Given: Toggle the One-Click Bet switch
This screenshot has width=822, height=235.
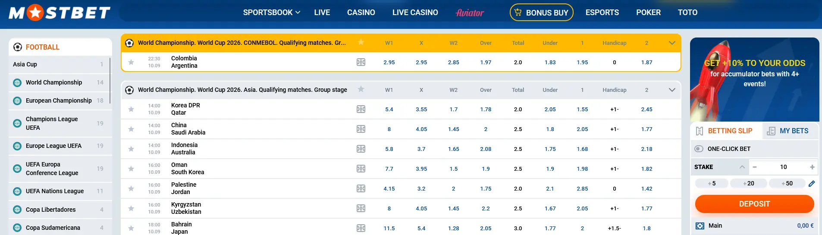Looking at the screenshot, I should (x=699, y=149).
